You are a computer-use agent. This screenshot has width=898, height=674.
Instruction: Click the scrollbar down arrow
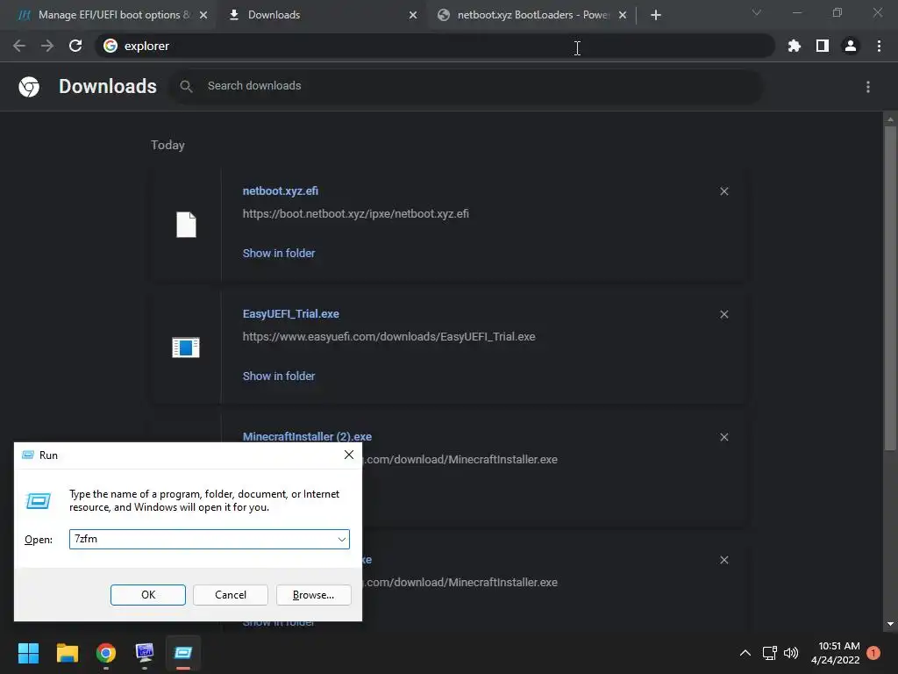[x=890, y=624]
